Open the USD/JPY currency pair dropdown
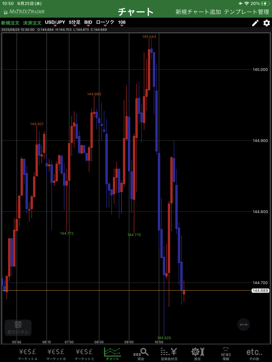The height and width of the screenshot is (362, 272). [55, 23]
